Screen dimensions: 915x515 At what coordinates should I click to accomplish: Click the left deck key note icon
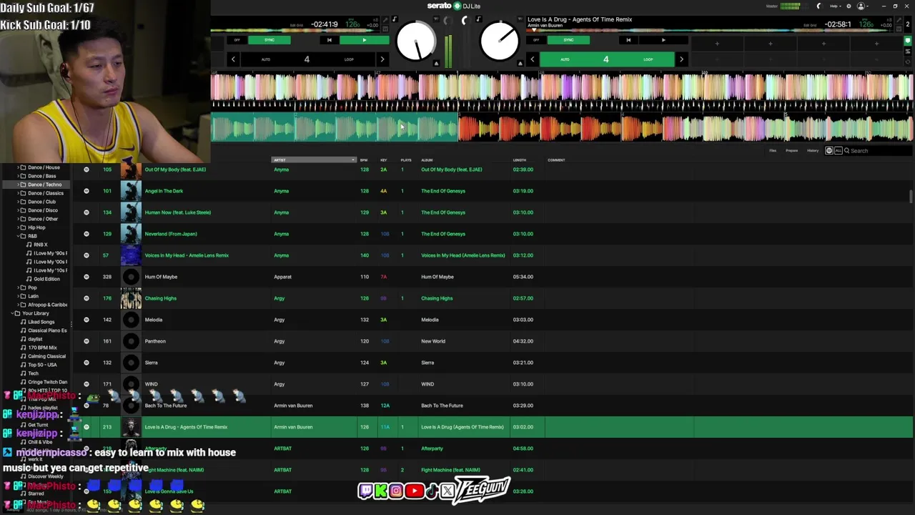tap(395, 19)
